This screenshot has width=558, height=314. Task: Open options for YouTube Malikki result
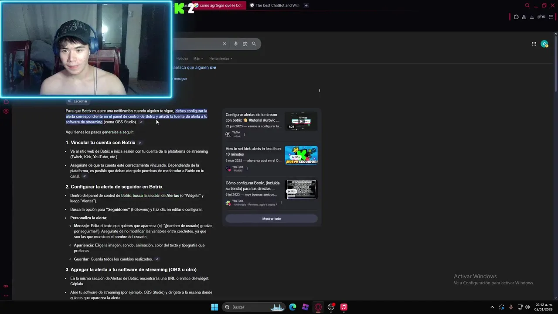[x=247, y=169]
